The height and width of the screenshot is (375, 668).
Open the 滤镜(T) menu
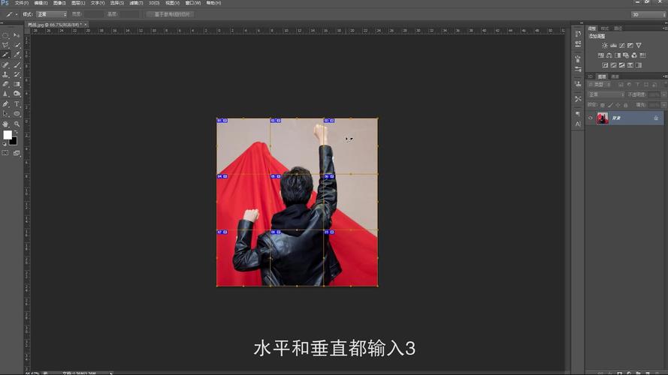pyautogui.click(x=136, y=3)
